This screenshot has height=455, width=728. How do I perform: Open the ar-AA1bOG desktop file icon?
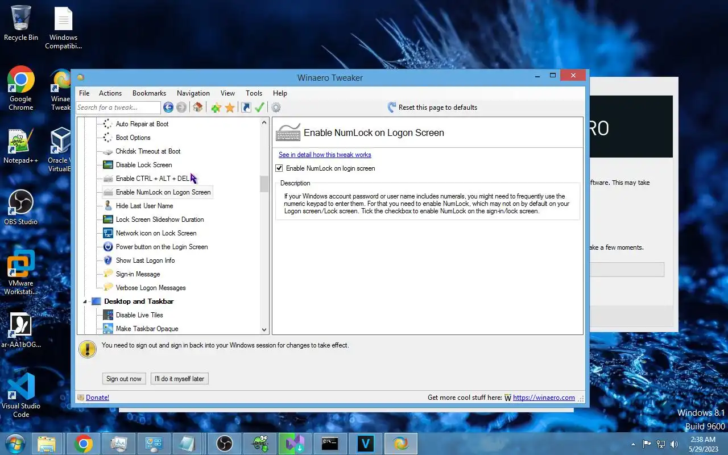tap(21, 329)
